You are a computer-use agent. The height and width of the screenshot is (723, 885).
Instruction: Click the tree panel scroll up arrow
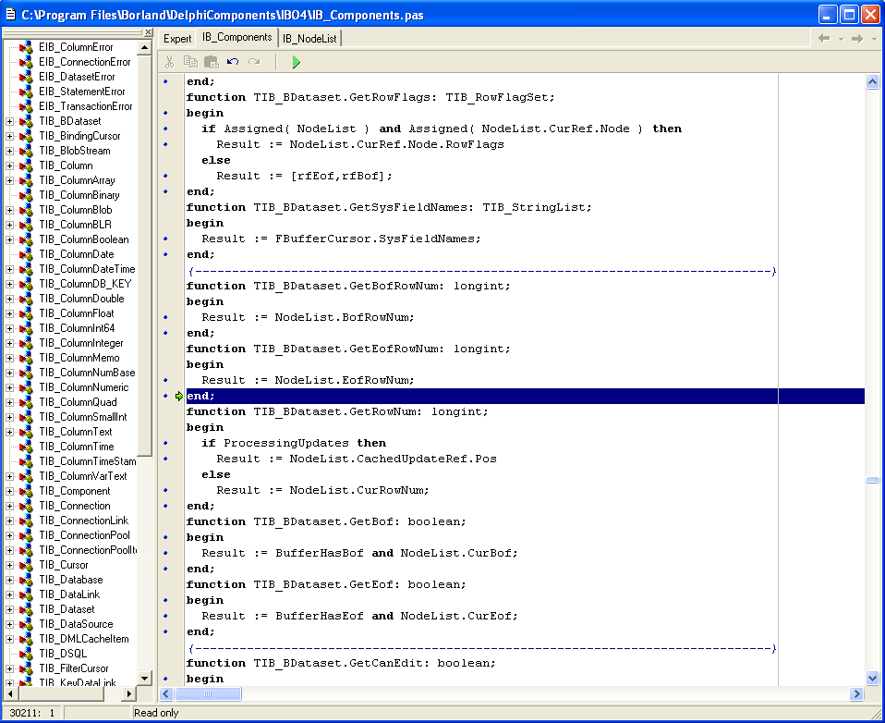coord(144,47)
